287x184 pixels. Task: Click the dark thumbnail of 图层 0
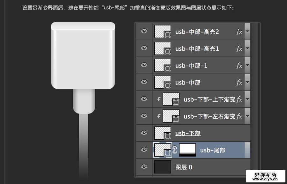(163, 167)
